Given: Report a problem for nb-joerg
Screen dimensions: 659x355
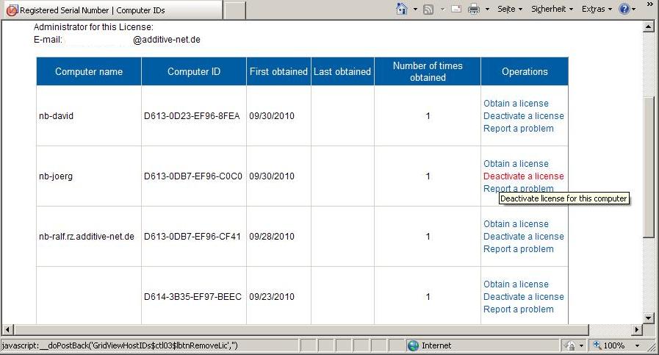Looking at the screenshot, I should (x=518, y=188).
